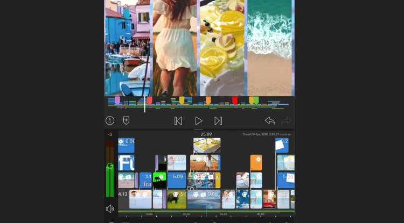Open the project info icon
Screen dimensions: 404x223
pyautogui.click(x=110, y=120)
